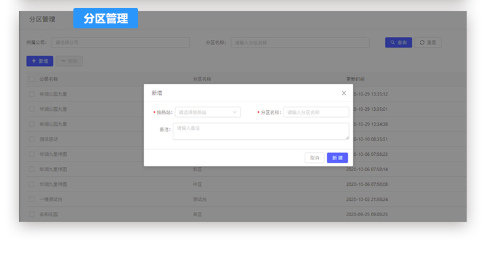Check the checkbox for the 一楼测试台 row
This screenshot has width=487, height=255.
[x=31, y=199]
